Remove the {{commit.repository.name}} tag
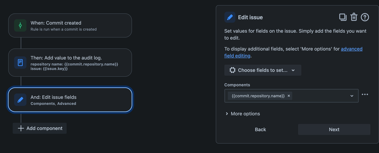The width and height of the screenshot is (379, 153). coord(289,96)
